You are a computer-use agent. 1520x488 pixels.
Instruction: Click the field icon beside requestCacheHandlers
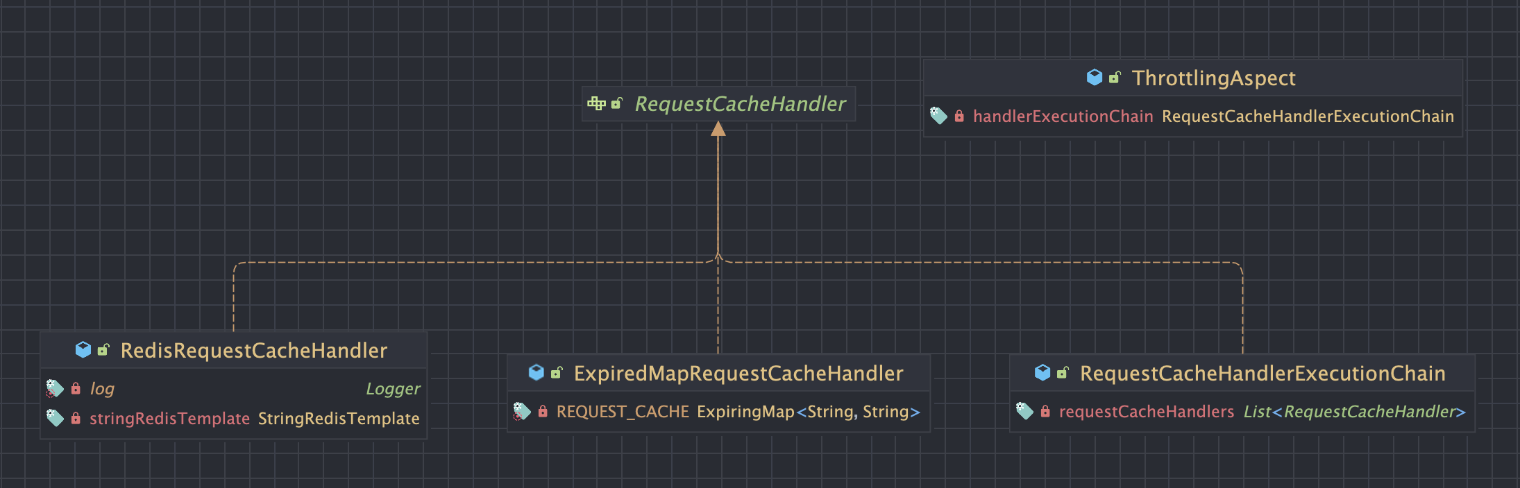[x=1024, y=411]
